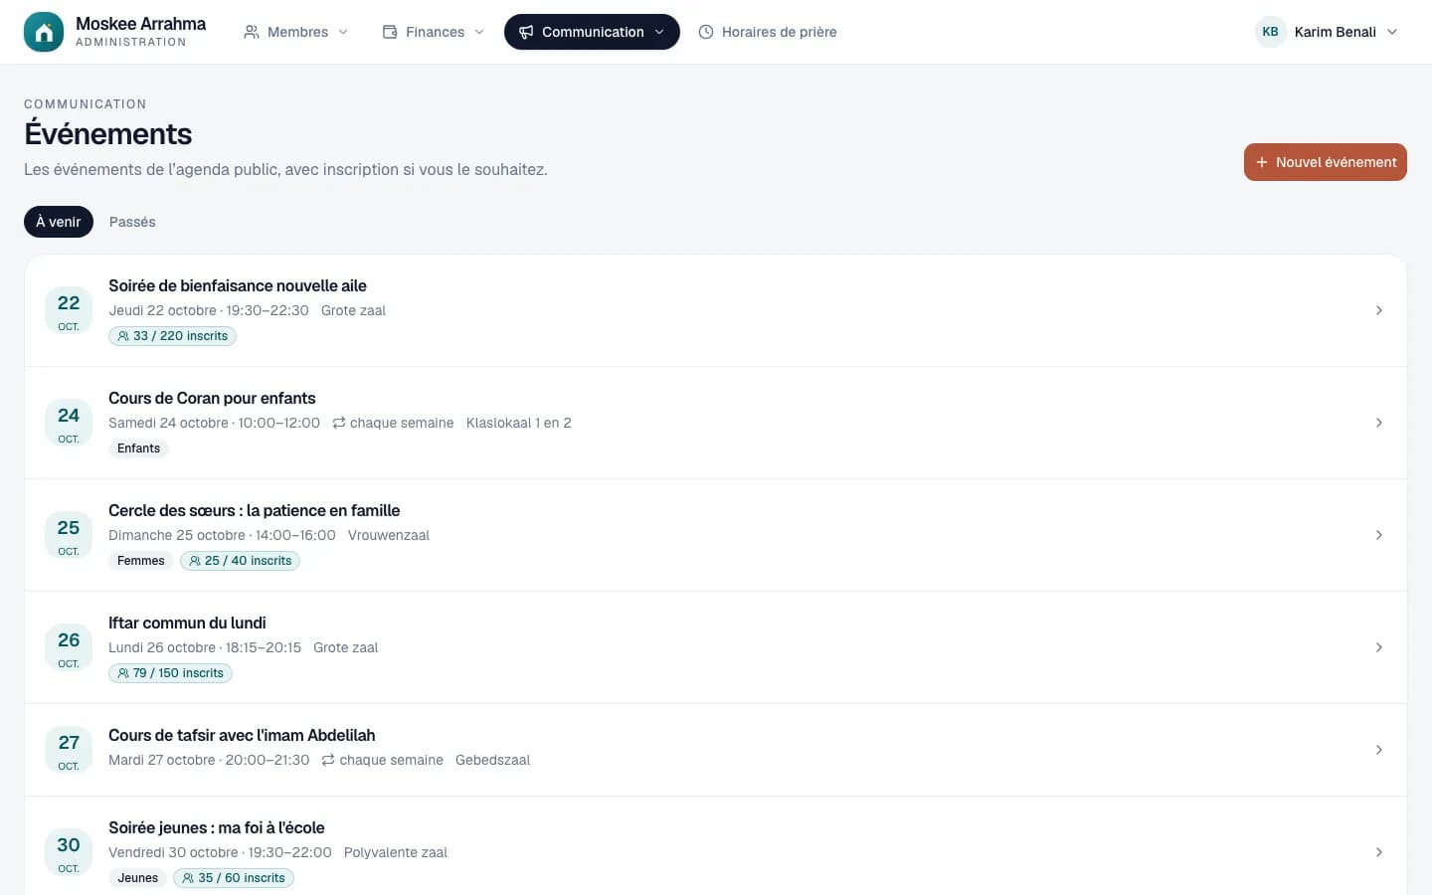
Task: Click the attendees icon in 33 / 220 inscrits
Action: (123, 336)
